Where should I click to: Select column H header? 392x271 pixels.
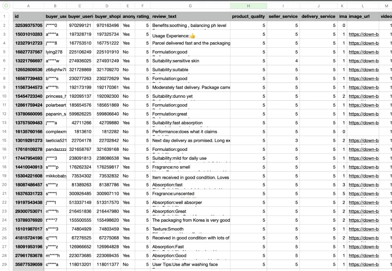(248, 6)
